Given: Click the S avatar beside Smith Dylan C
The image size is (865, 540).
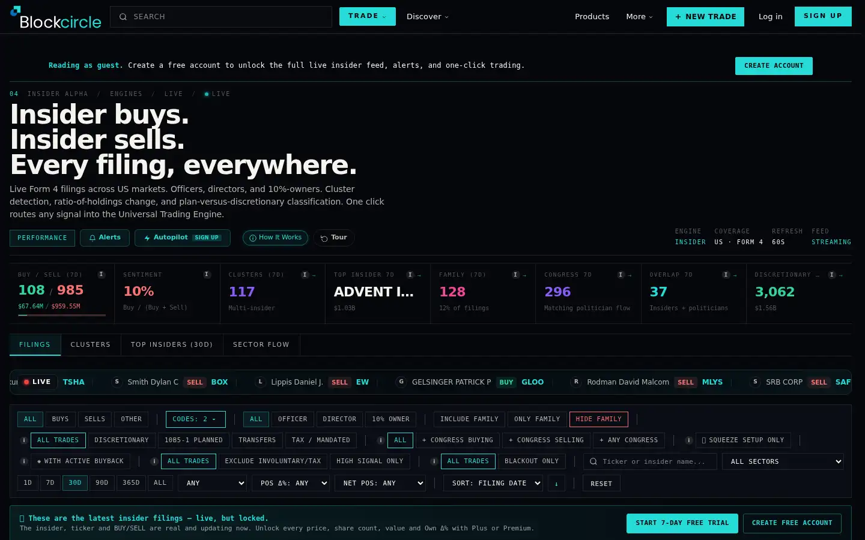Looking at the screenshot, I should pyautogui.click(x=117, y=382).
